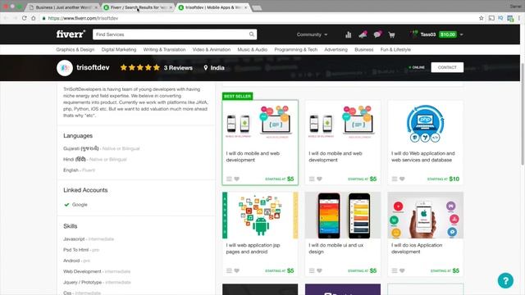
Task: Favorite the second mobile and web development gig
Action: coord(319,179)
